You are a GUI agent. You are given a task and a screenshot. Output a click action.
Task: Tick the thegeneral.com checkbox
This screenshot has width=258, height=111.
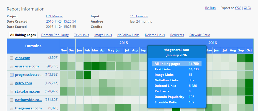pyautogui.click(x=12, y=108)
